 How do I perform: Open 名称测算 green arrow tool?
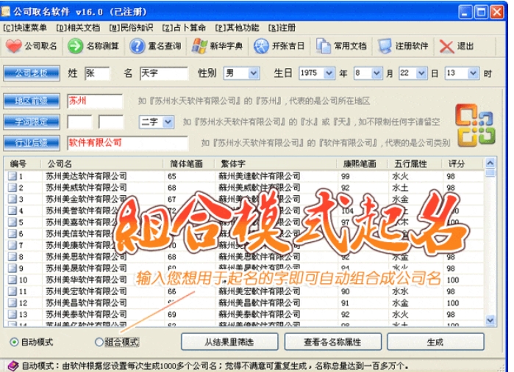coord(76,46)
